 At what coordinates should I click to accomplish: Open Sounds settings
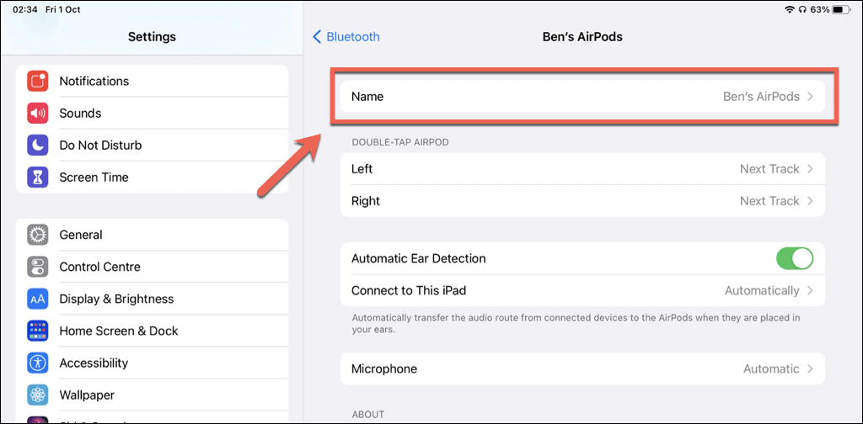[152, 113]
